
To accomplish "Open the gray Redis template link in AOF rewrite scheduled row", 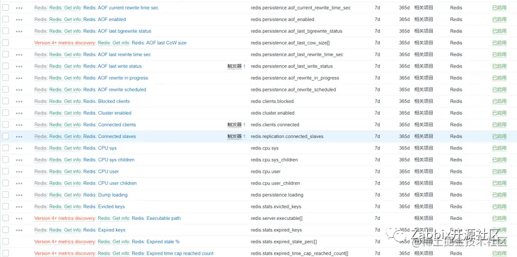I will click(41, 90).
